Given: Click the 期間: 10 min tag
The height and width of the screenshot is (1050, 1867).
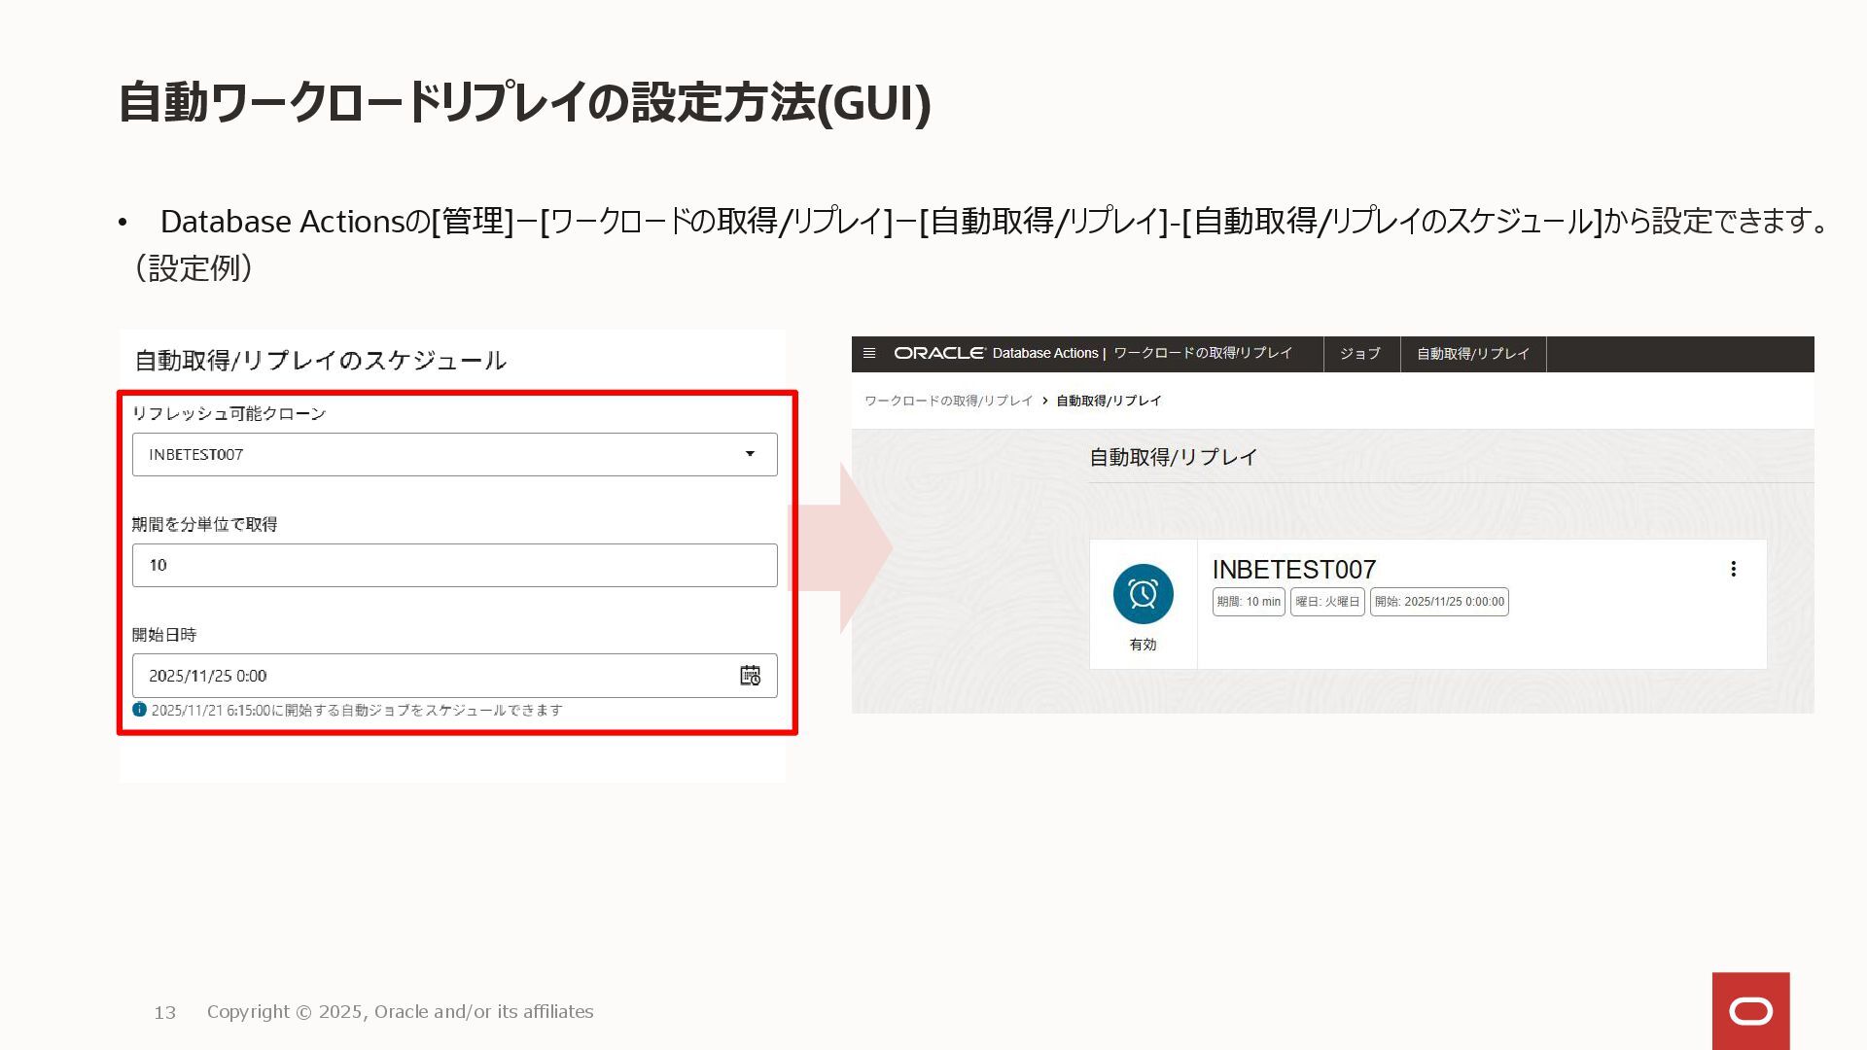Looking at the screenshot, I should pos(1249,602).
